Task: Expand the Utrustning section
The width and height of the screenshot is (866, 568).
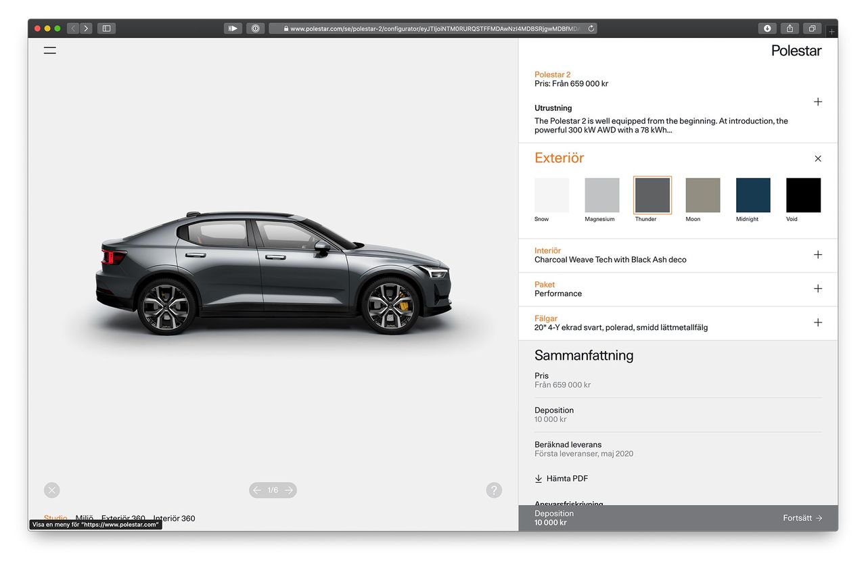Action: coord(818,102)
